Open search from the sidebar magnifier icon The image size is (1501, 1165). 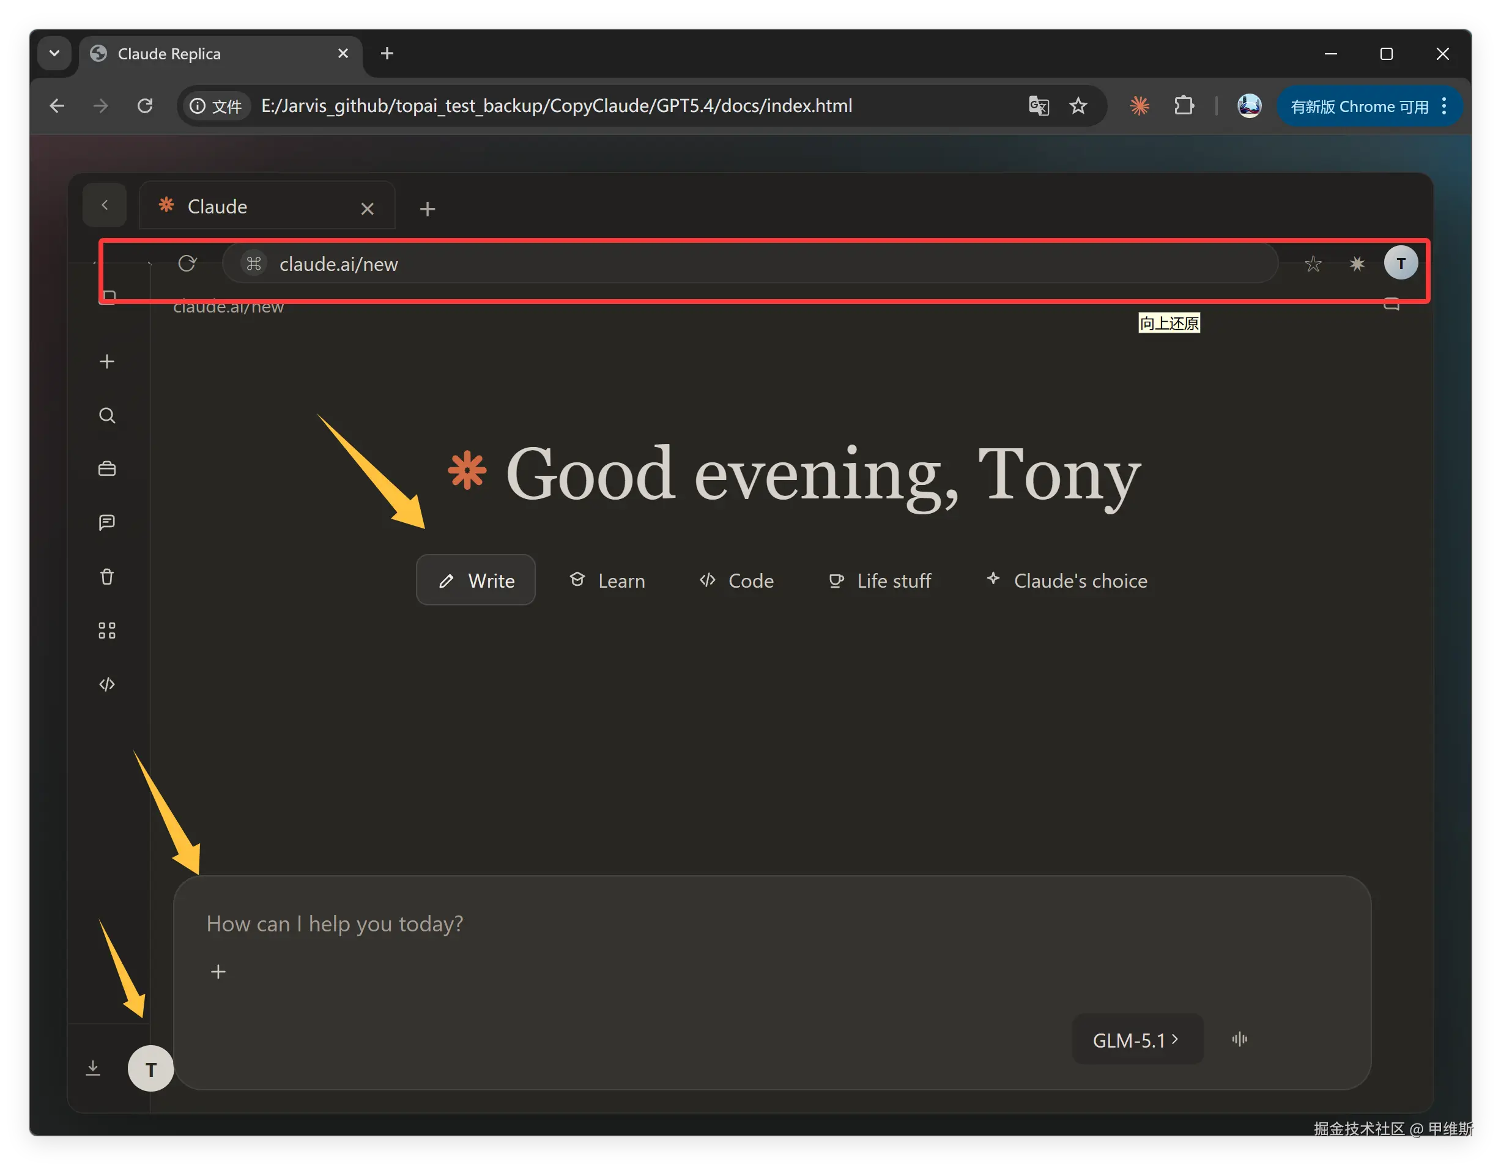point(106,416)
